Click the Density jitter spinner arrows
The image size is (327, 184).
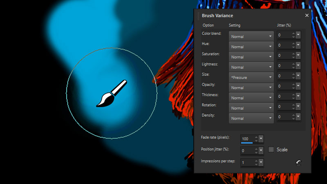click(293, 117)
